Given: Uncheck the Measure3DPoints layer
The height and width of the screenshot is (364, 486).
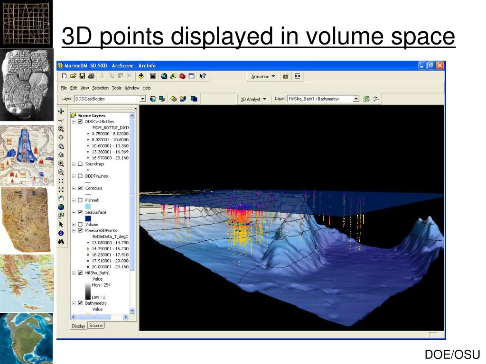Looking at the screenshot, I should point(80,231).
